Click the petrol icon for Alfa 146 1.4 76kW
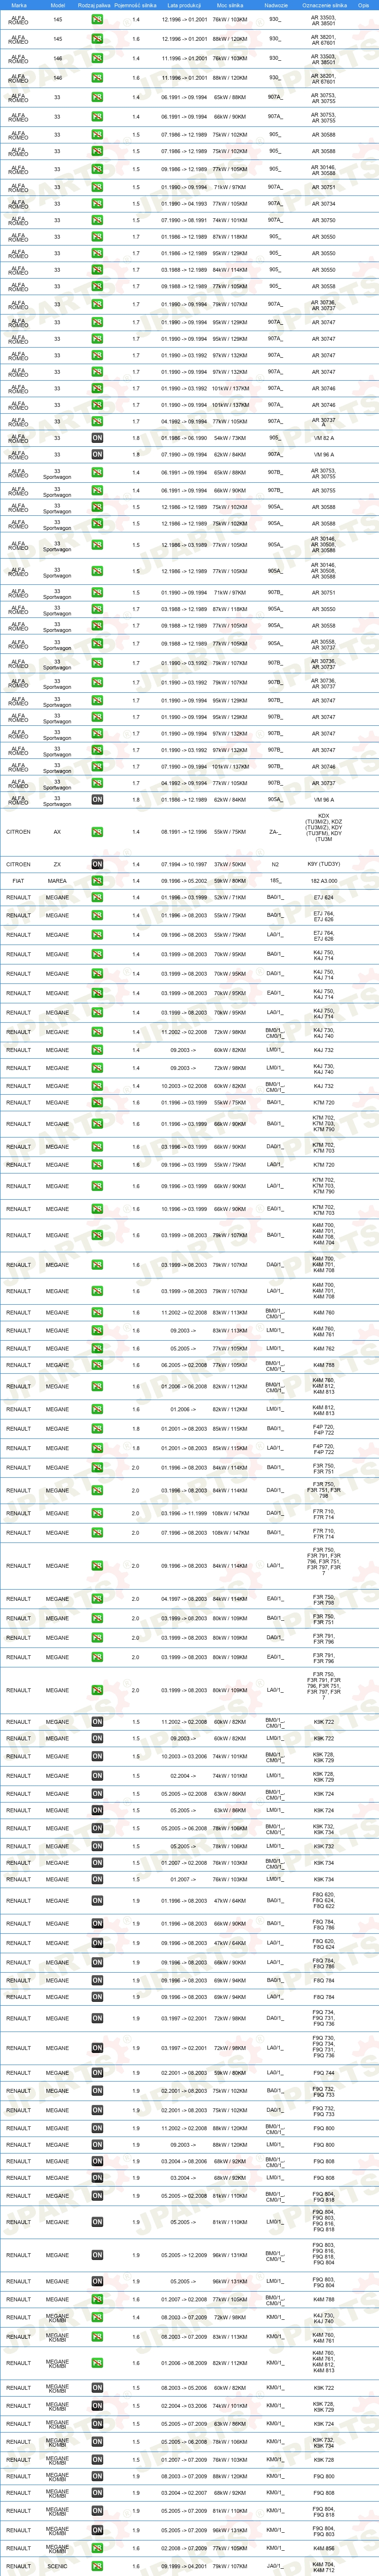 click(97, 59)
